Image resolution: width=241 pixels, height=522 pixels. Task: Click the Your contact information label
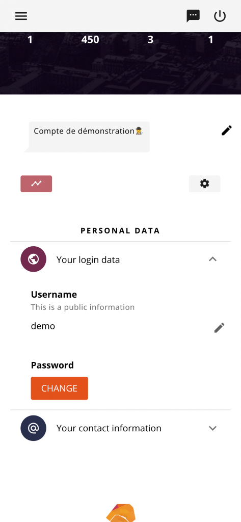pyautogui.click(x=109, y=428)
